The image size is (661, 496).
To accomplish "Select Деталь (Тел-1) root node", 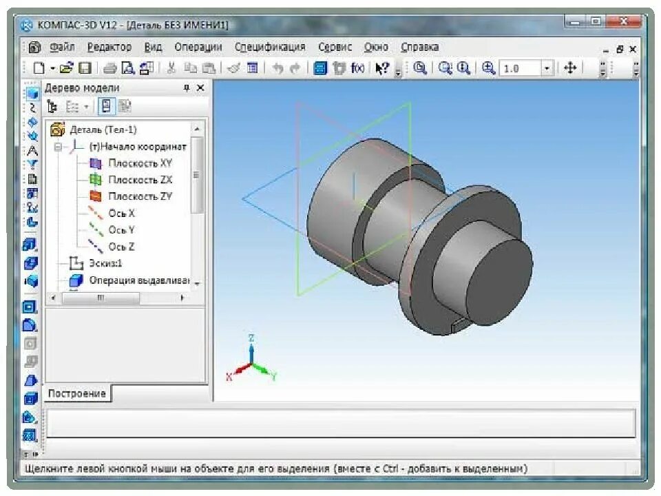I will [x=103, y=130].
